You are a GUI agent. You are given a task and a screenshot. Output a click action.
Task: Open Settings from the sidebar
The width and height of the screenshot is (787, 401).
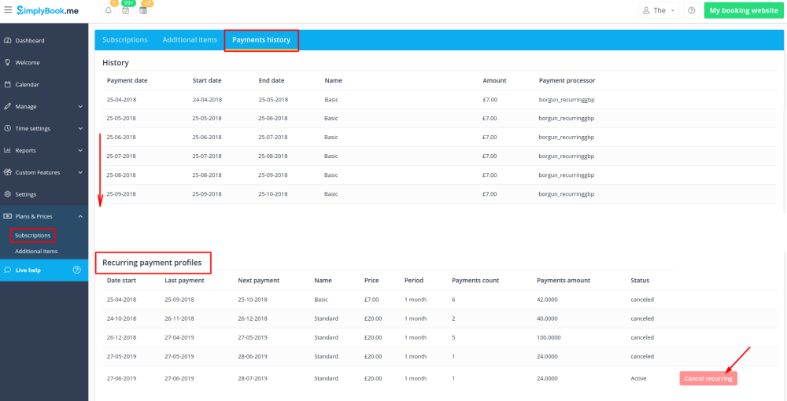coord(25,194)
